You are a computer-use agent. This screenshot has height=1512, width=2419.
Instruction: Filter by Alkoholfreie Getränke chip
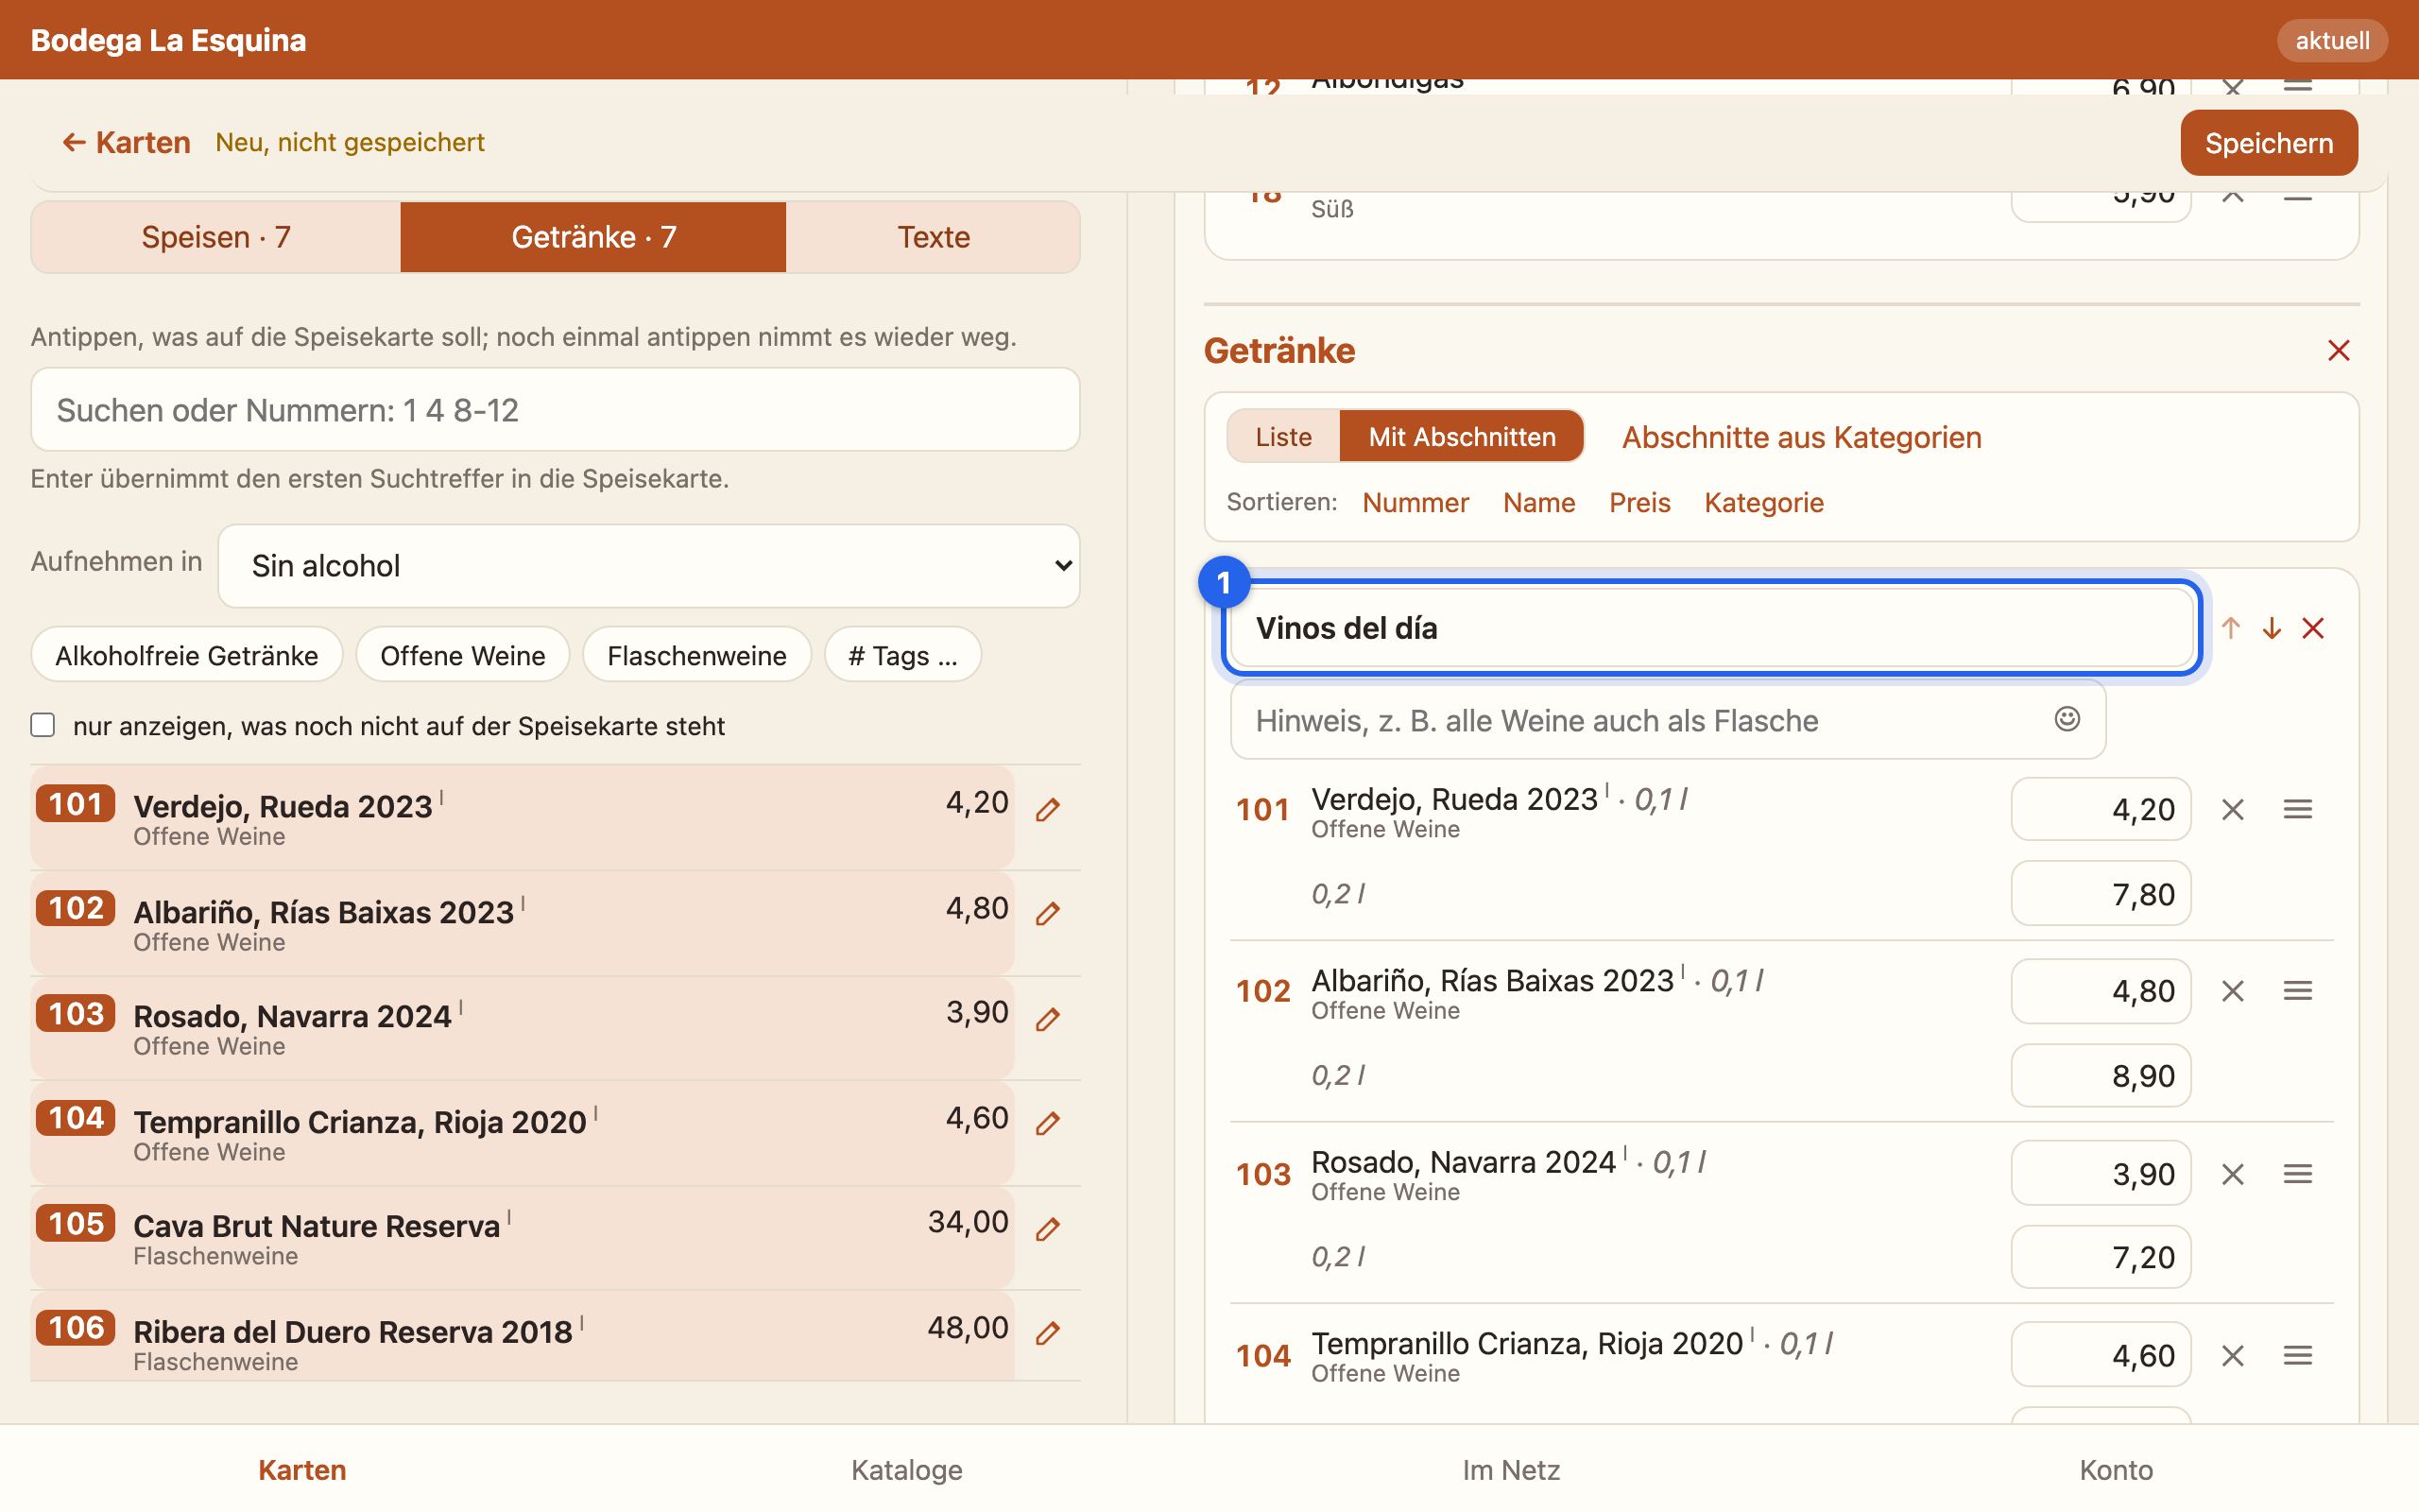point(187,656)
